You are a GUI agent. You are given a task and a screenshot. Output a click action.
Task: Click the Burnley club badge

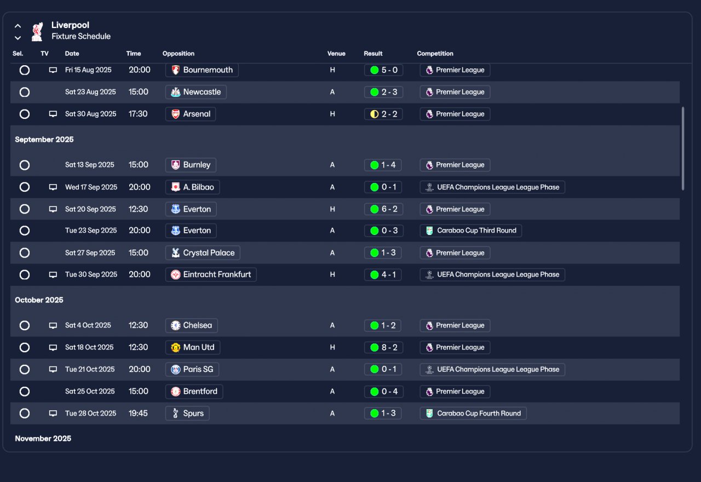pos(176,165)
